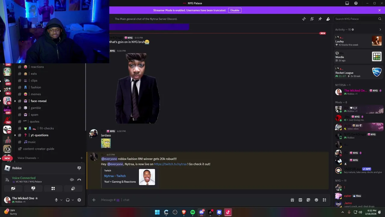Viewport: 385px width, 217px height.
Task: Collapse the Voice Channels category
Action: 28,158
